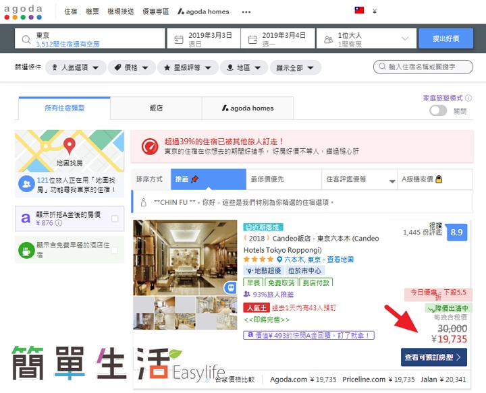
Task: Select the Taiwan flag language icon
Action: 359,10
